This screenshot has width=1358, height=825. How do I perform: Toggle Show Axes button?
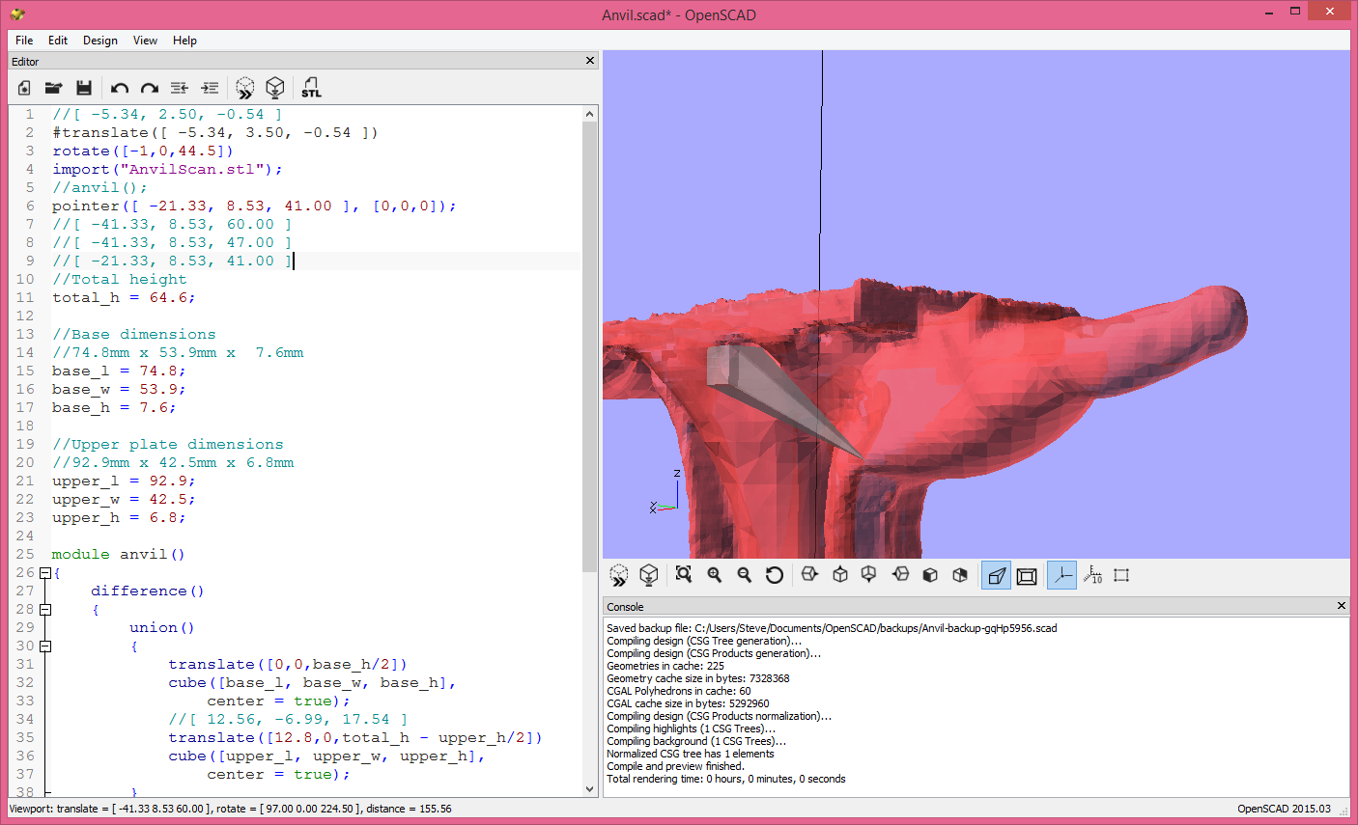tap(1061, 576)
